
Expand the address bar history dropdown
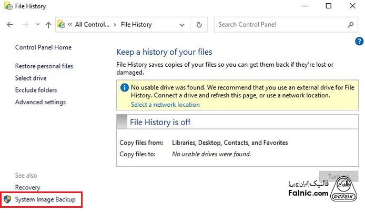point(183,25)
